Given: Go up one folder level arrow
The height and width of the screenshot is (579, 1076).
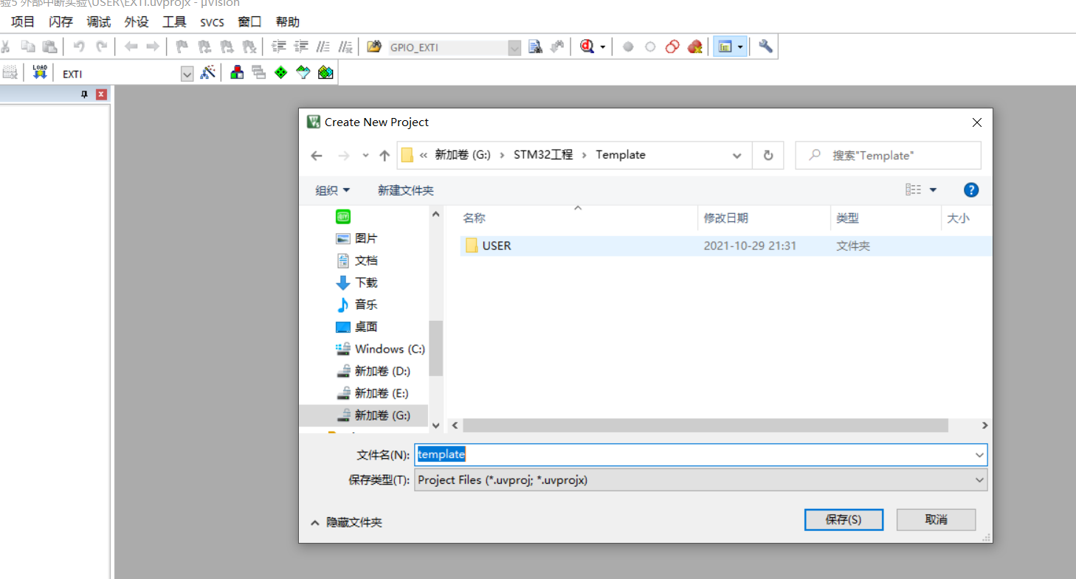Looking at the screenshot, I should tap(384, 156).
